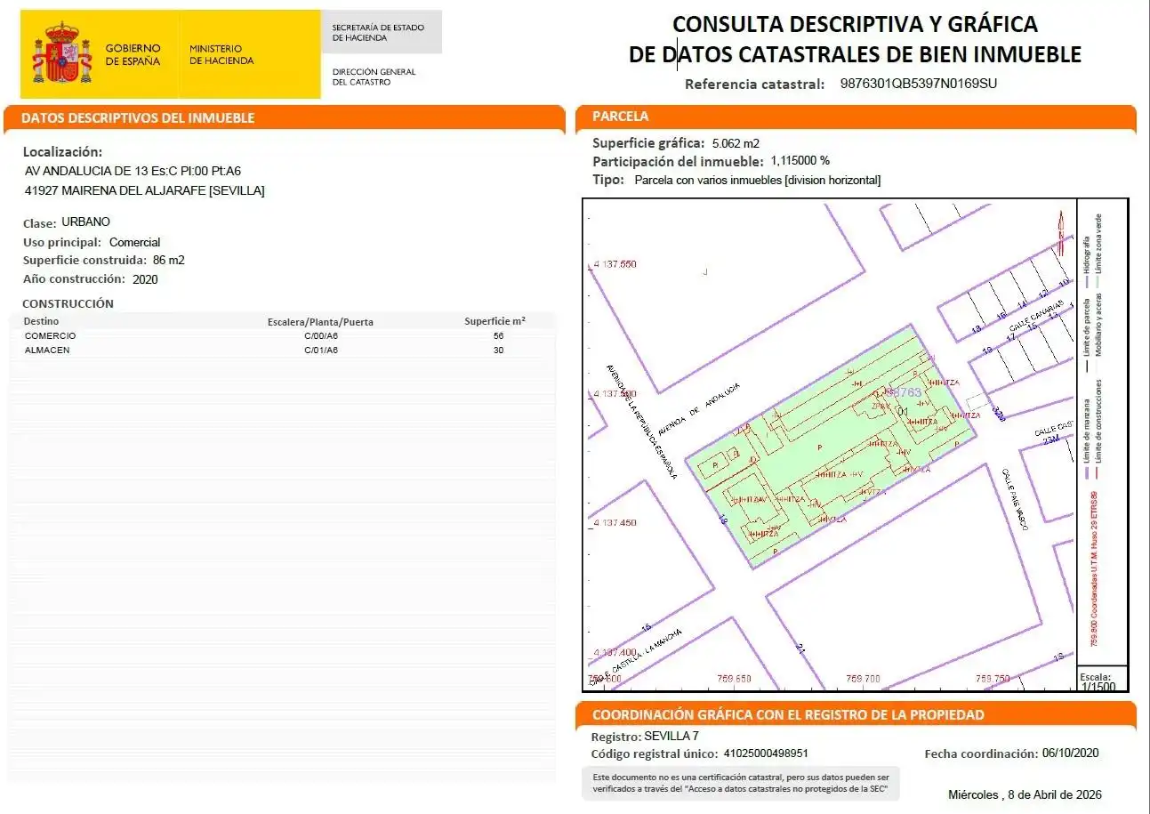Select the registry code '41025000498951'
This screenshot has height=814, width=1150.
pos(767,754)
